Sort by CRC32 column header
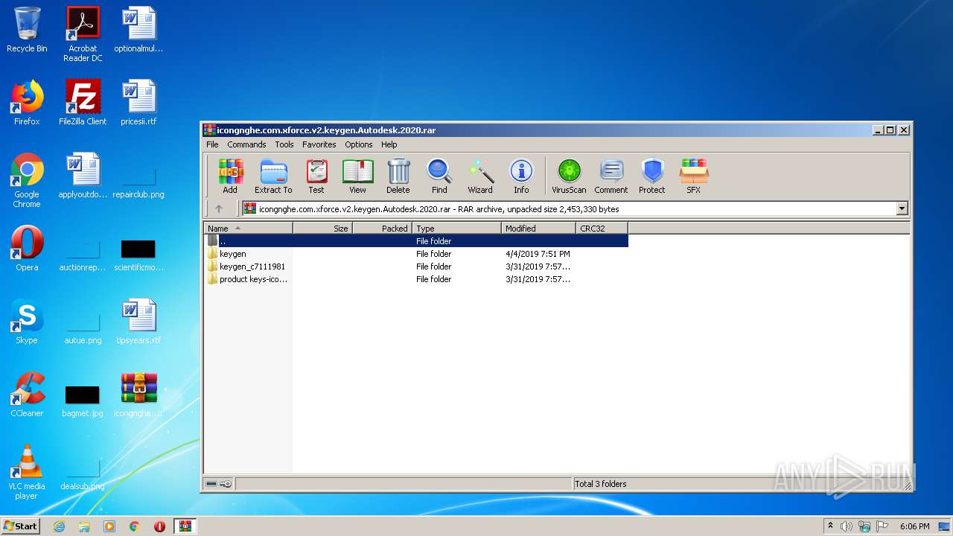 click(602, 229)
